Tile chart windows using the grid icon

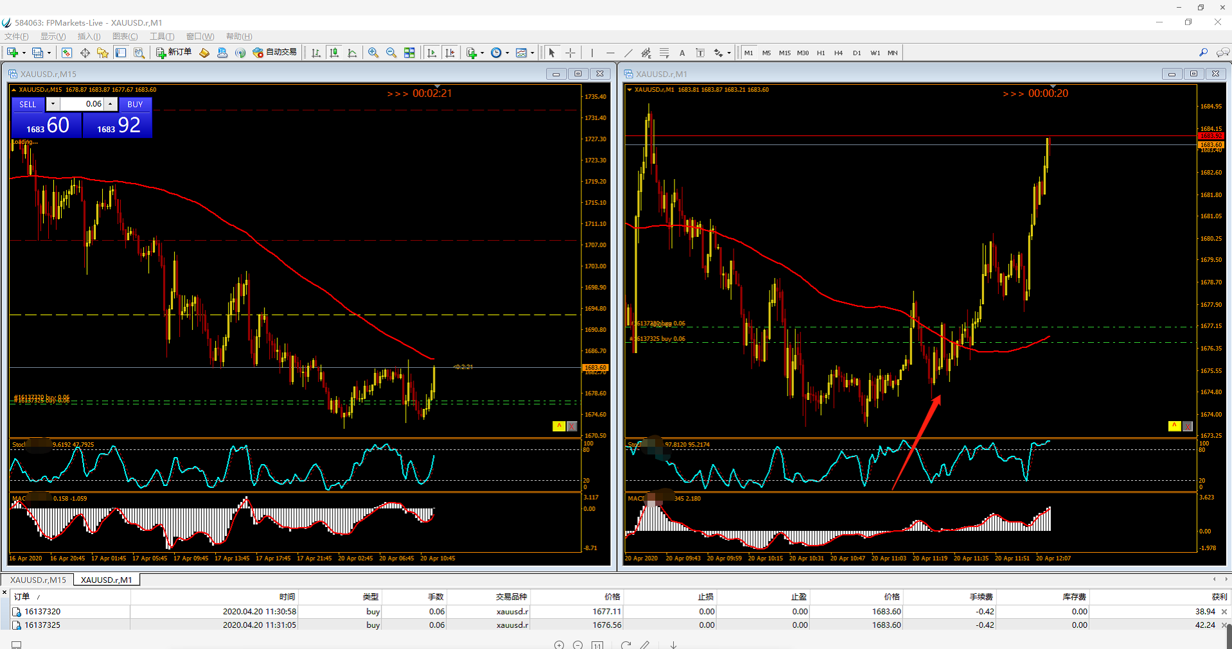(409, 53)
